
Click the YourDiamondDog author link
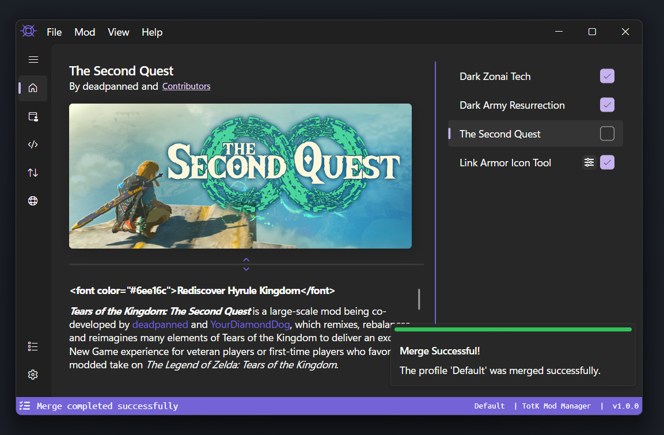[250, 324]
